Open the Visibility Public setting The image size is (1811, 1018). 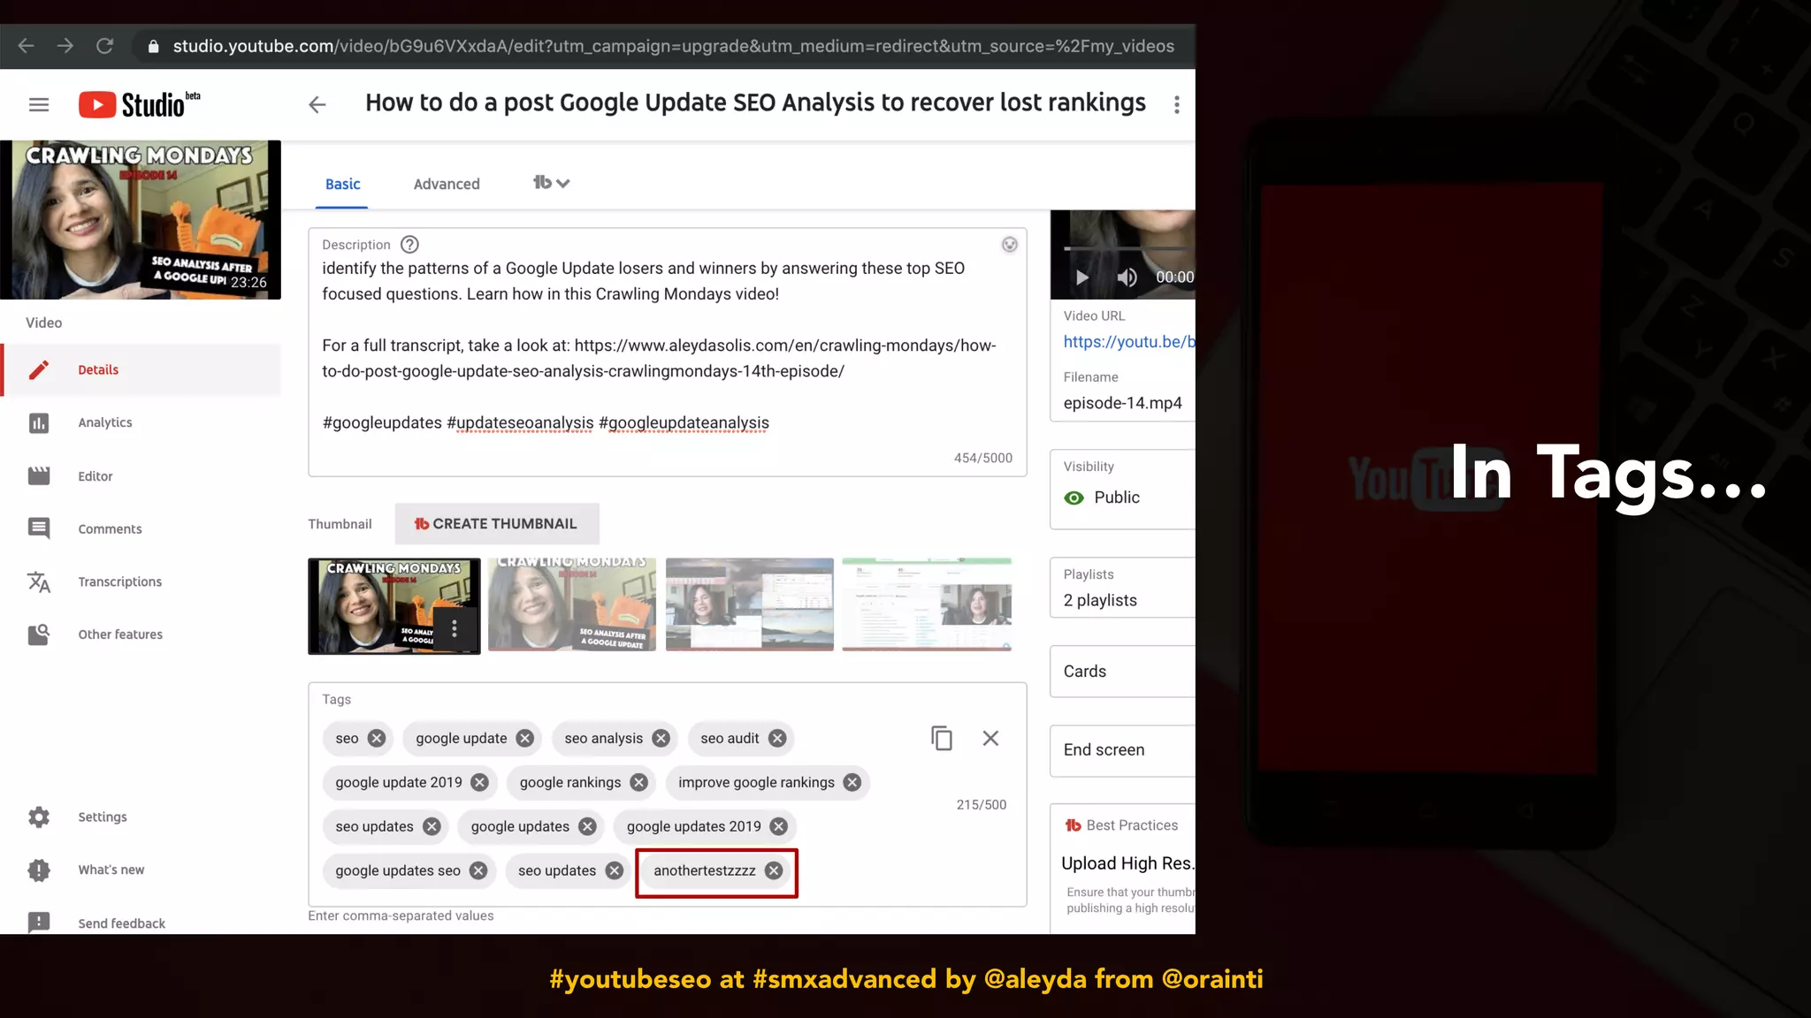click(1122, 490)
